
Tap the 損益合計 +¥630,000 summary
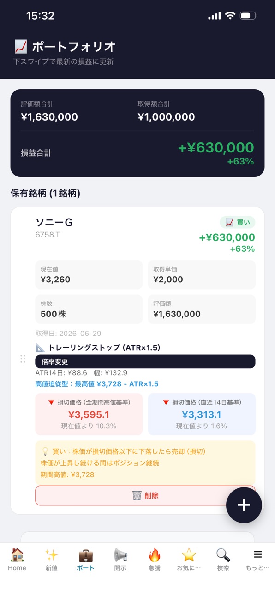click(x=137, y=153)
